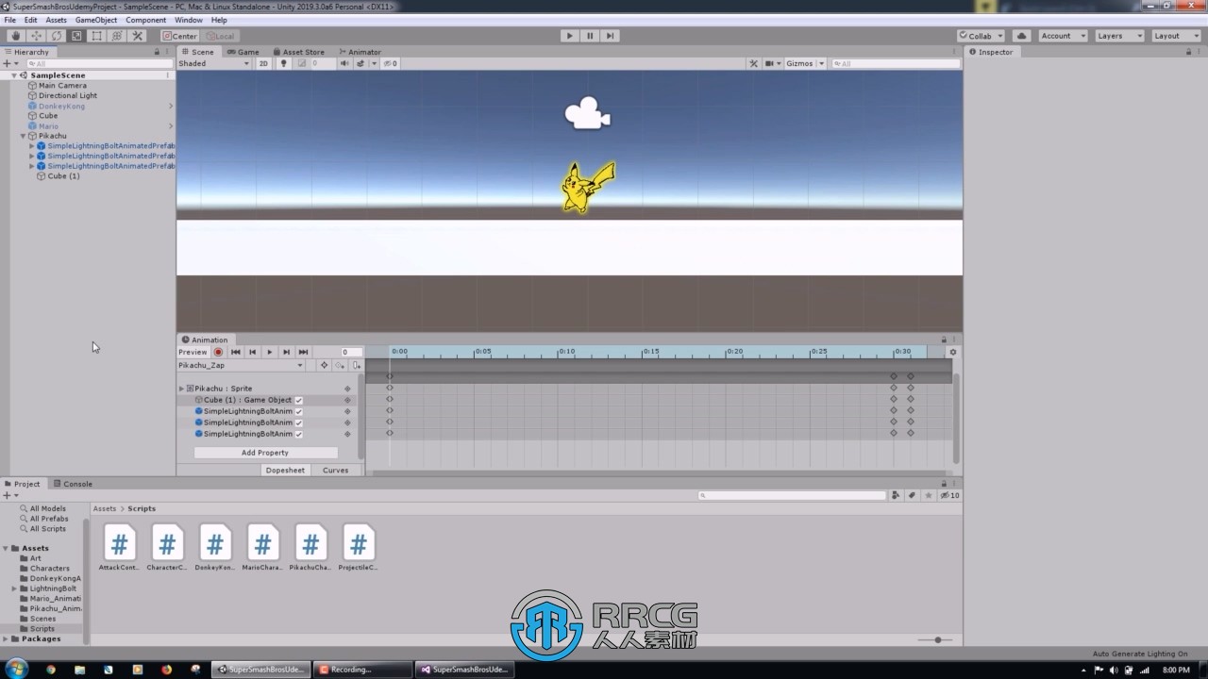1208x679 pixels.
Task: Select the Hand tool in the toolbar
Action: click(x=15, y=36)
